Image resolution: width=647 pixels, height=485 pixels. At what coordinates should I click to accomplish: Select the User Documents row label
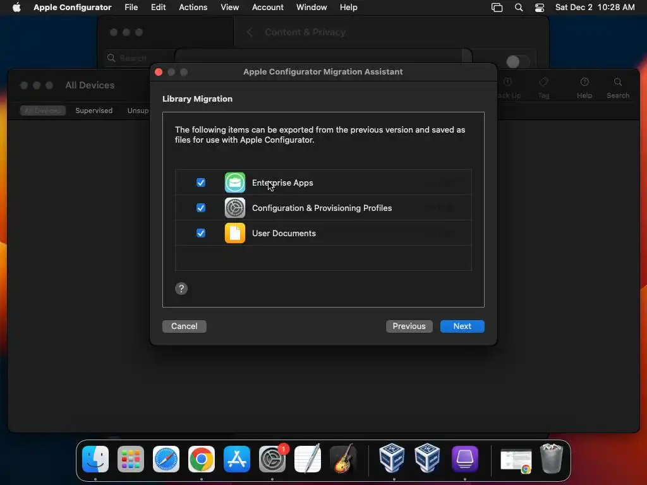(284, 234)
